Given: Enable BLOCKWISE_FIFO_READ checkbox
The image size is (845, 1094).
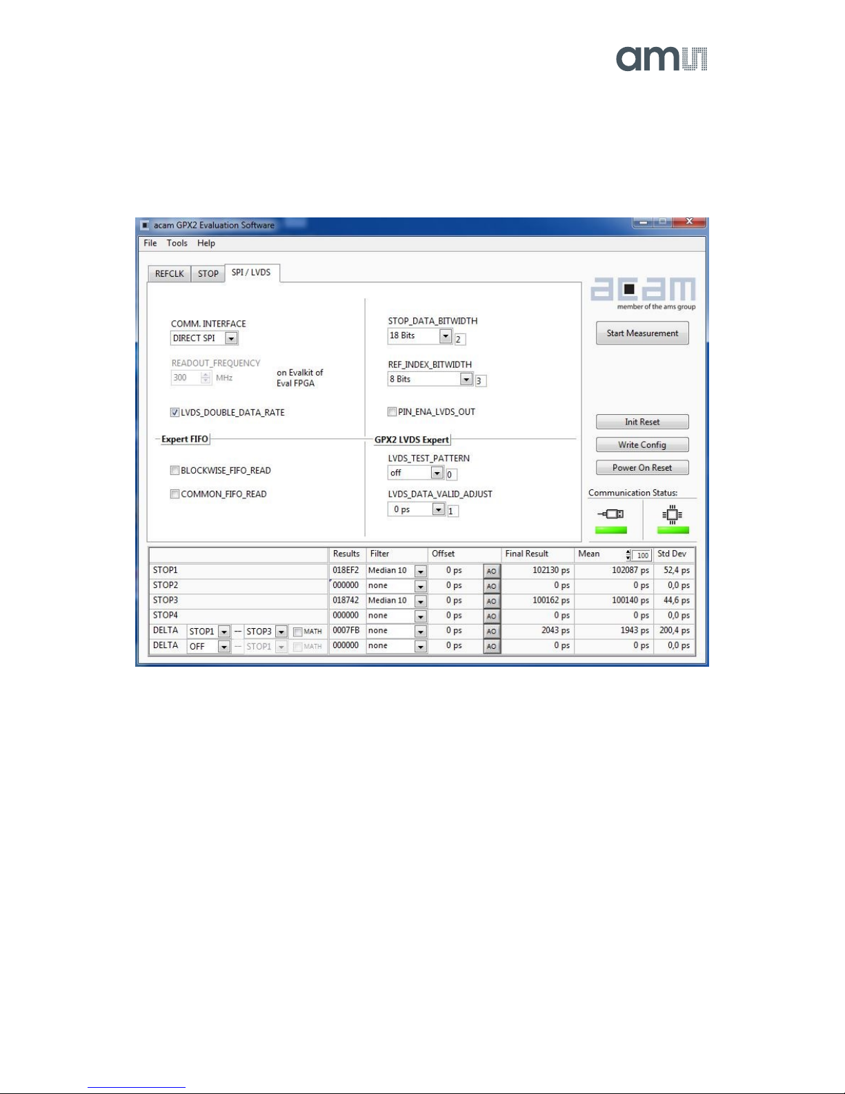Looking at the screenshot, I should point(175,471).
